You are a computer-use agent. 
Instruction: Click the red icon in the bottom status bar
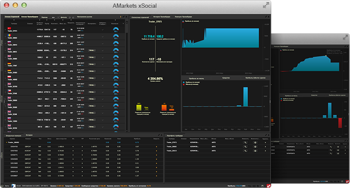[268, 186]
